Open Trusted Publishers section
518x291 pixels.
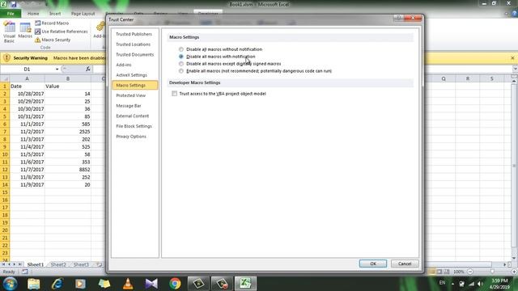coord(134,34)
